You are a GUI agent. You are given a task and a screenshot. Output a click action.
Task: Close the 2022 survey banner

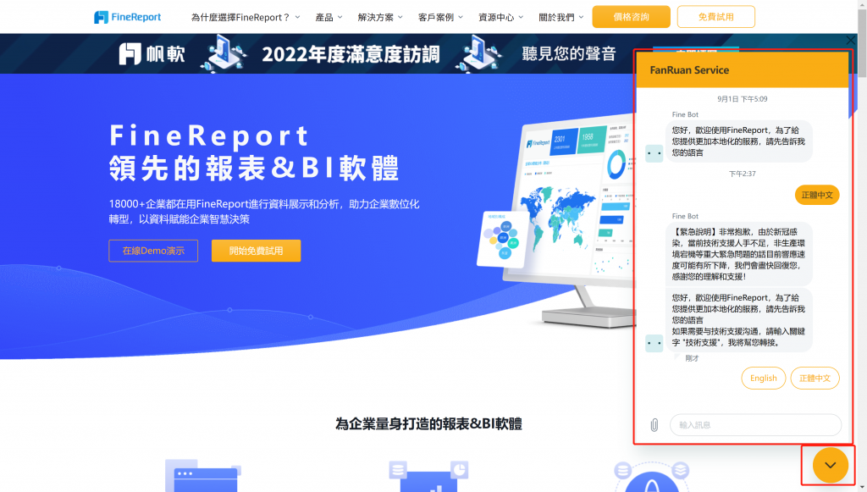click(x=850, y=41)
